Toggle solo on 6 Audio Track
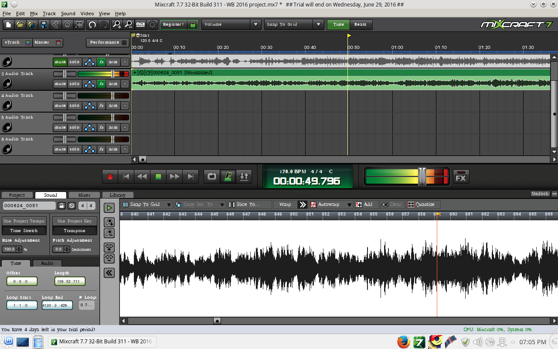This screenshot has height=349, width=558. pos(75,149)
